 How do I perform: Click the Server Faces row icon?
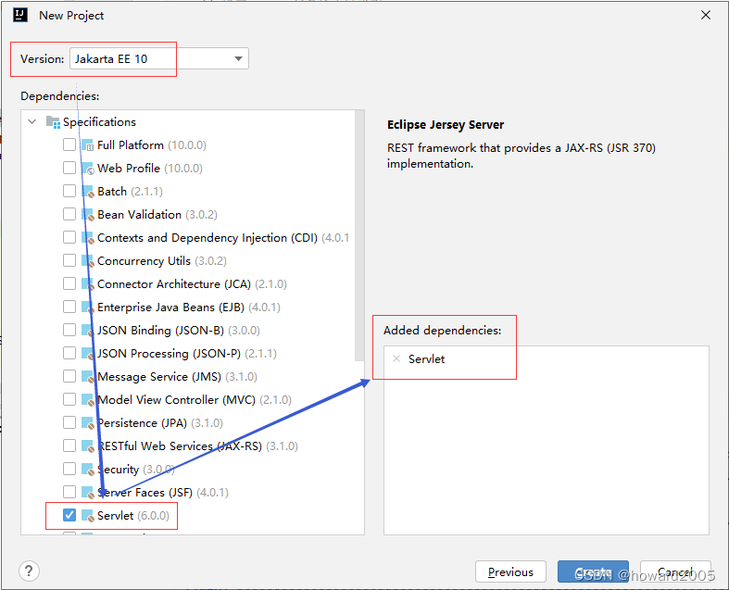(x=88, y=493)
